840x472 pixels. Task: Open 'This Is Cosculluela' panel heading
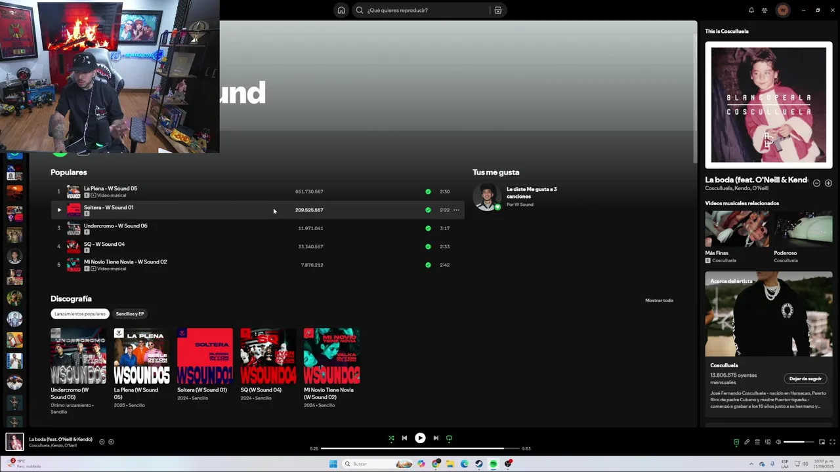(x=726, y=31)
